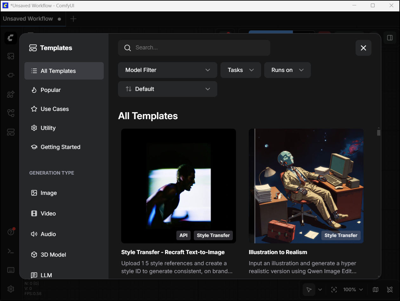
Task: Expand the Runs on dropdown
Action: tap(287, 70)
